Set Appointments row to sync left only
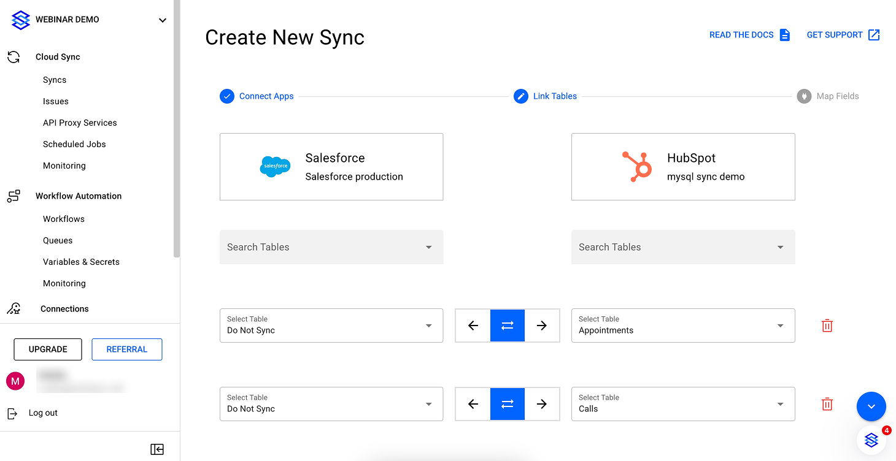Viewport: 896px width, 461px height. (473, 326)
